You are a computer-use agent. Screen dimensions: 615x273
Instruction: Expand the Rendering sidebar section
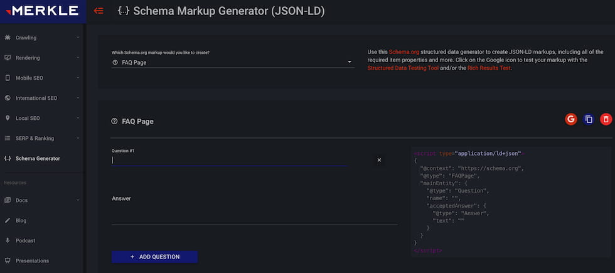coord(41,58)
